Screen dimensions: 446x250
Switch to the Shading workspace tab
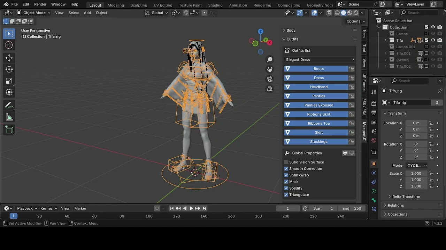coord(215,5)
